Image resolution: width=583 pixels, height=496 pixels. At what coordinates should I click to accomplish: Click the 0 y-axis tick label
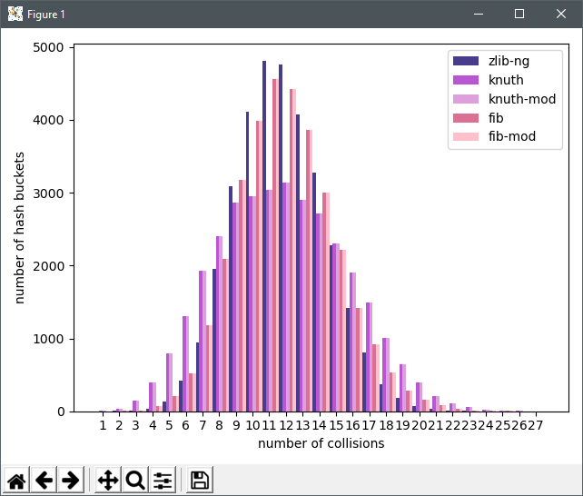(x=61, y=412)
